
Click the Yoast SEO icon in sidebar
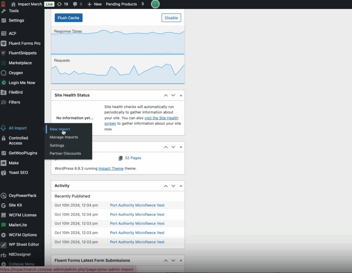pos(3,173)
